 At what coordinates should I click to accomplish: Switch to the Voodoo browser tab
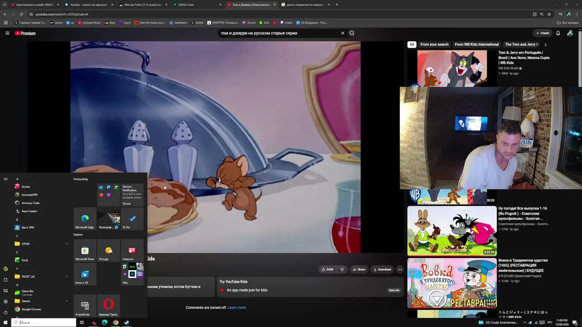click(x=88, y=5)
